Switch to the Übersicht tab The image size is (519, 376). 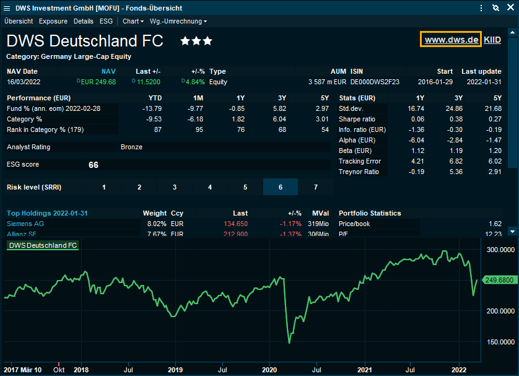pos(19,21)
